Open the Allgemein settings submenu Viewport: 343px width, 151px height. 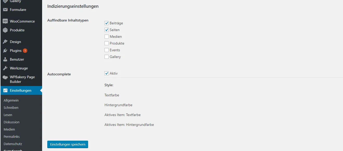coord(11,100)
